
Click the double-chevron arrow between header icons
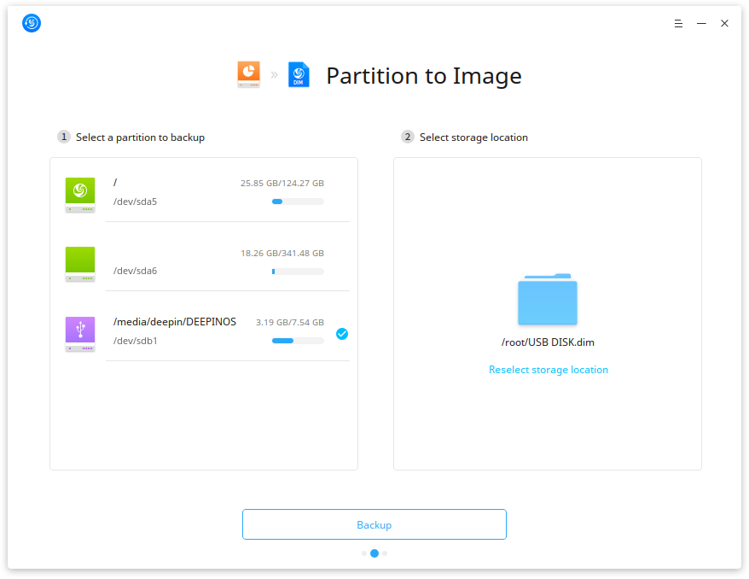click(x=274, y=75)
